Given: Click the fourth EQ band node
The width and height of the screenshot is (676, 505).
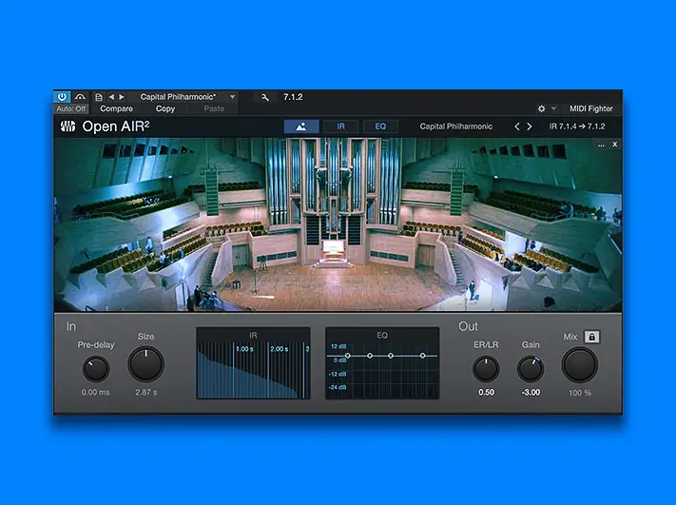Looking at the screenshot, I should pyautogui.click(x=423, y=356).
